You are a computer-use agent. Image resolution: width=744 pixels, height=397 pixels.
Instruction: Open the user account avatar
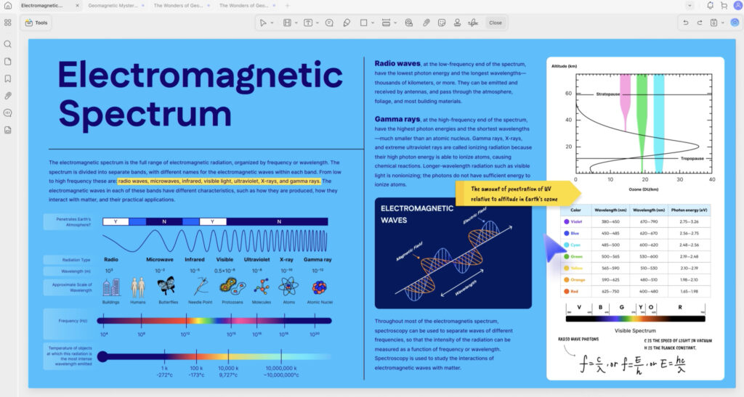737,6
